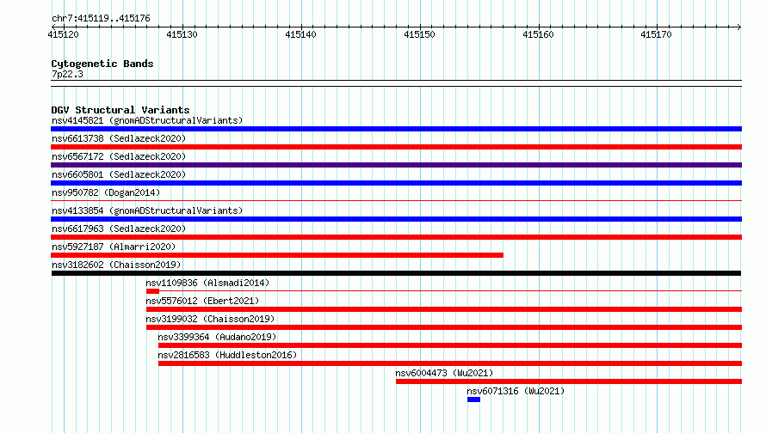Click the nsv6004473 (Wu2021) label
The width and height of the screenshot is (766, 433).
click(444, 373)
